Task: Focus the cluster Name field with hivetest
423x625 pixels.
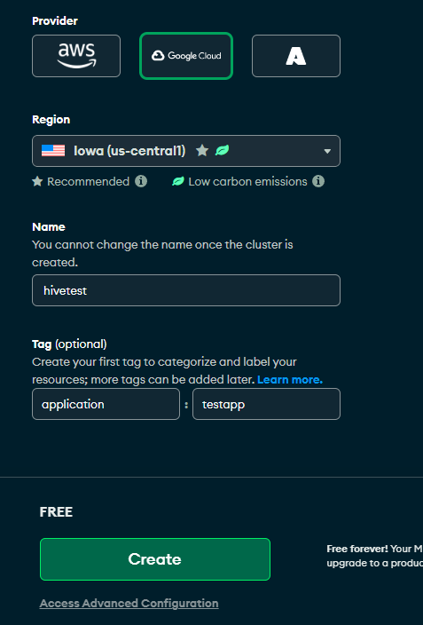Action: pyautogui.click(x=186, y=290)
